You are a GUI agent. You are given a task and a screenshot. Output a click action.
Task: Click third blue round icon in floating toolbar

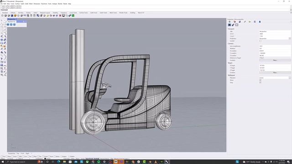pyautogui.click(x=14, y=25)
